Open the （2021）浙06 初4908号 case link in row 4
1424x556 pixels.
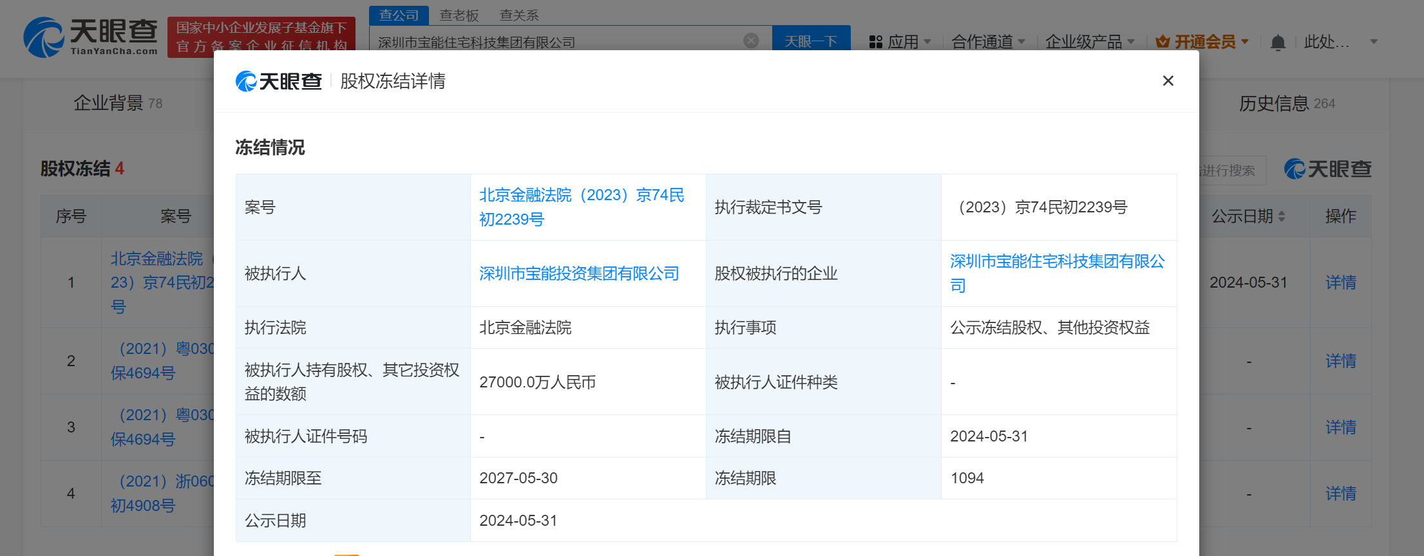[162, 494]
